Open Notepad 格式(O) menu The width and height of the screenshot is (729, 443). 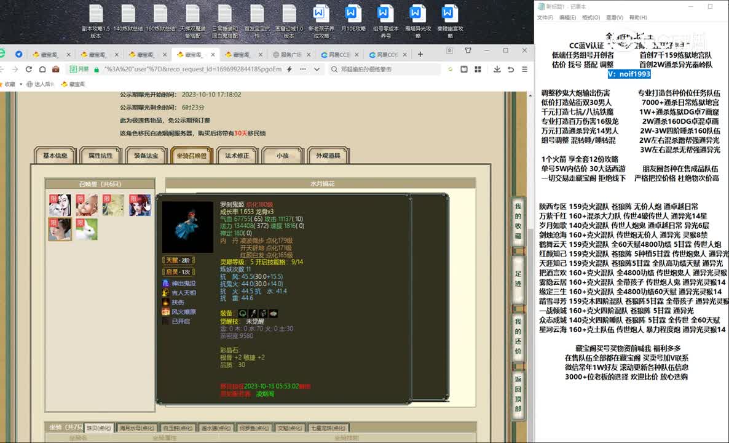pos(591,17)
